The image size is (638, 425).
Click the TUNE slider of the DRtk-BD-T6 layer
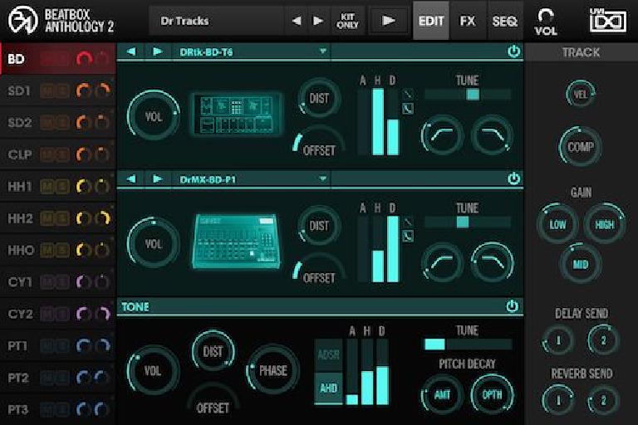coord(468,95)
